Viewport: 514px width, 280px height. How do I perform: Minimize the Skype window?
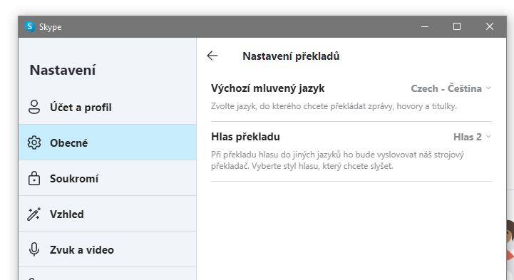[425, 26]
